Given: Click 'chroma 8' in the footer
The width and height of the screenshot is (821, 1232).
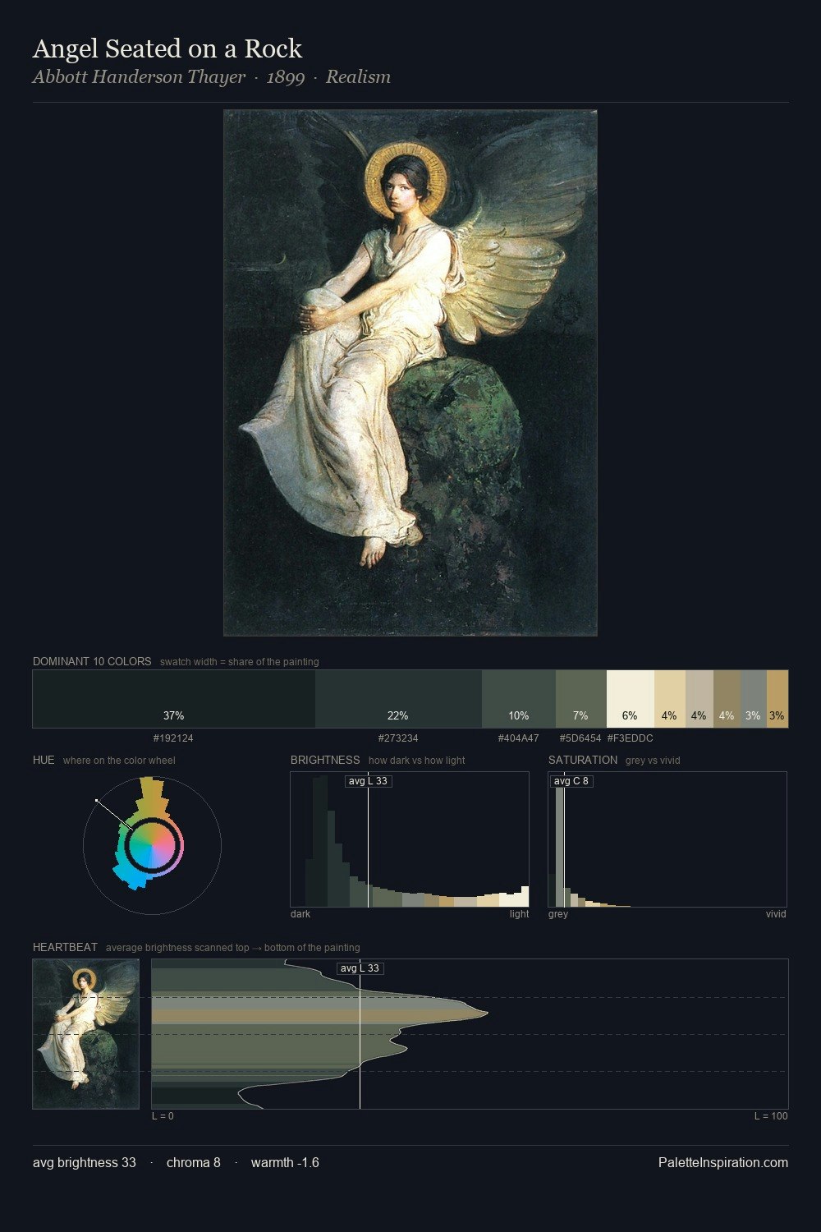Looking at the screenshot, I should click(x=194, y=1163).
